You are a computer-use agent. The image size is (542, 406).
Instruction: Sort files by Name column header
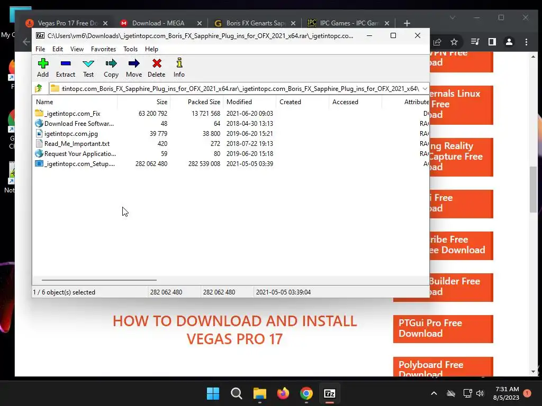[x=75, y=102]
